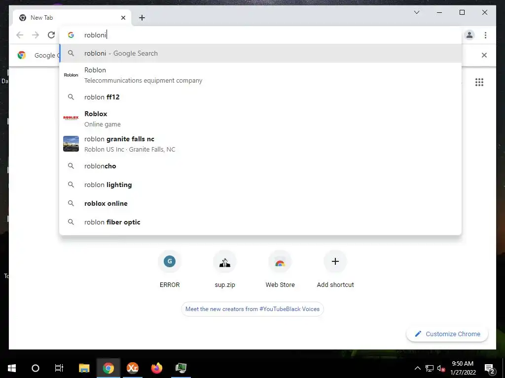Image resolution: width=505 pixels, height=378 pixels.
Task: Click the Chrome logo in the info bar
Action: (x=22, y=55)
